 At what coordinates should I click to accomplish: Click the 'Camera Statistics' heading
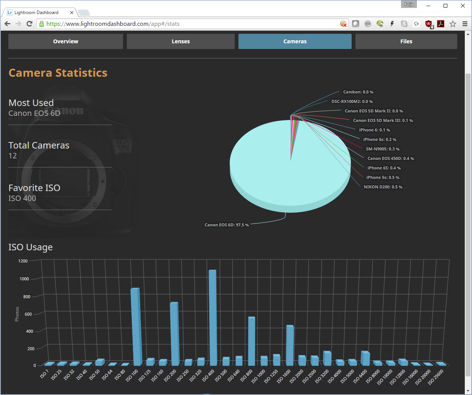58,73
